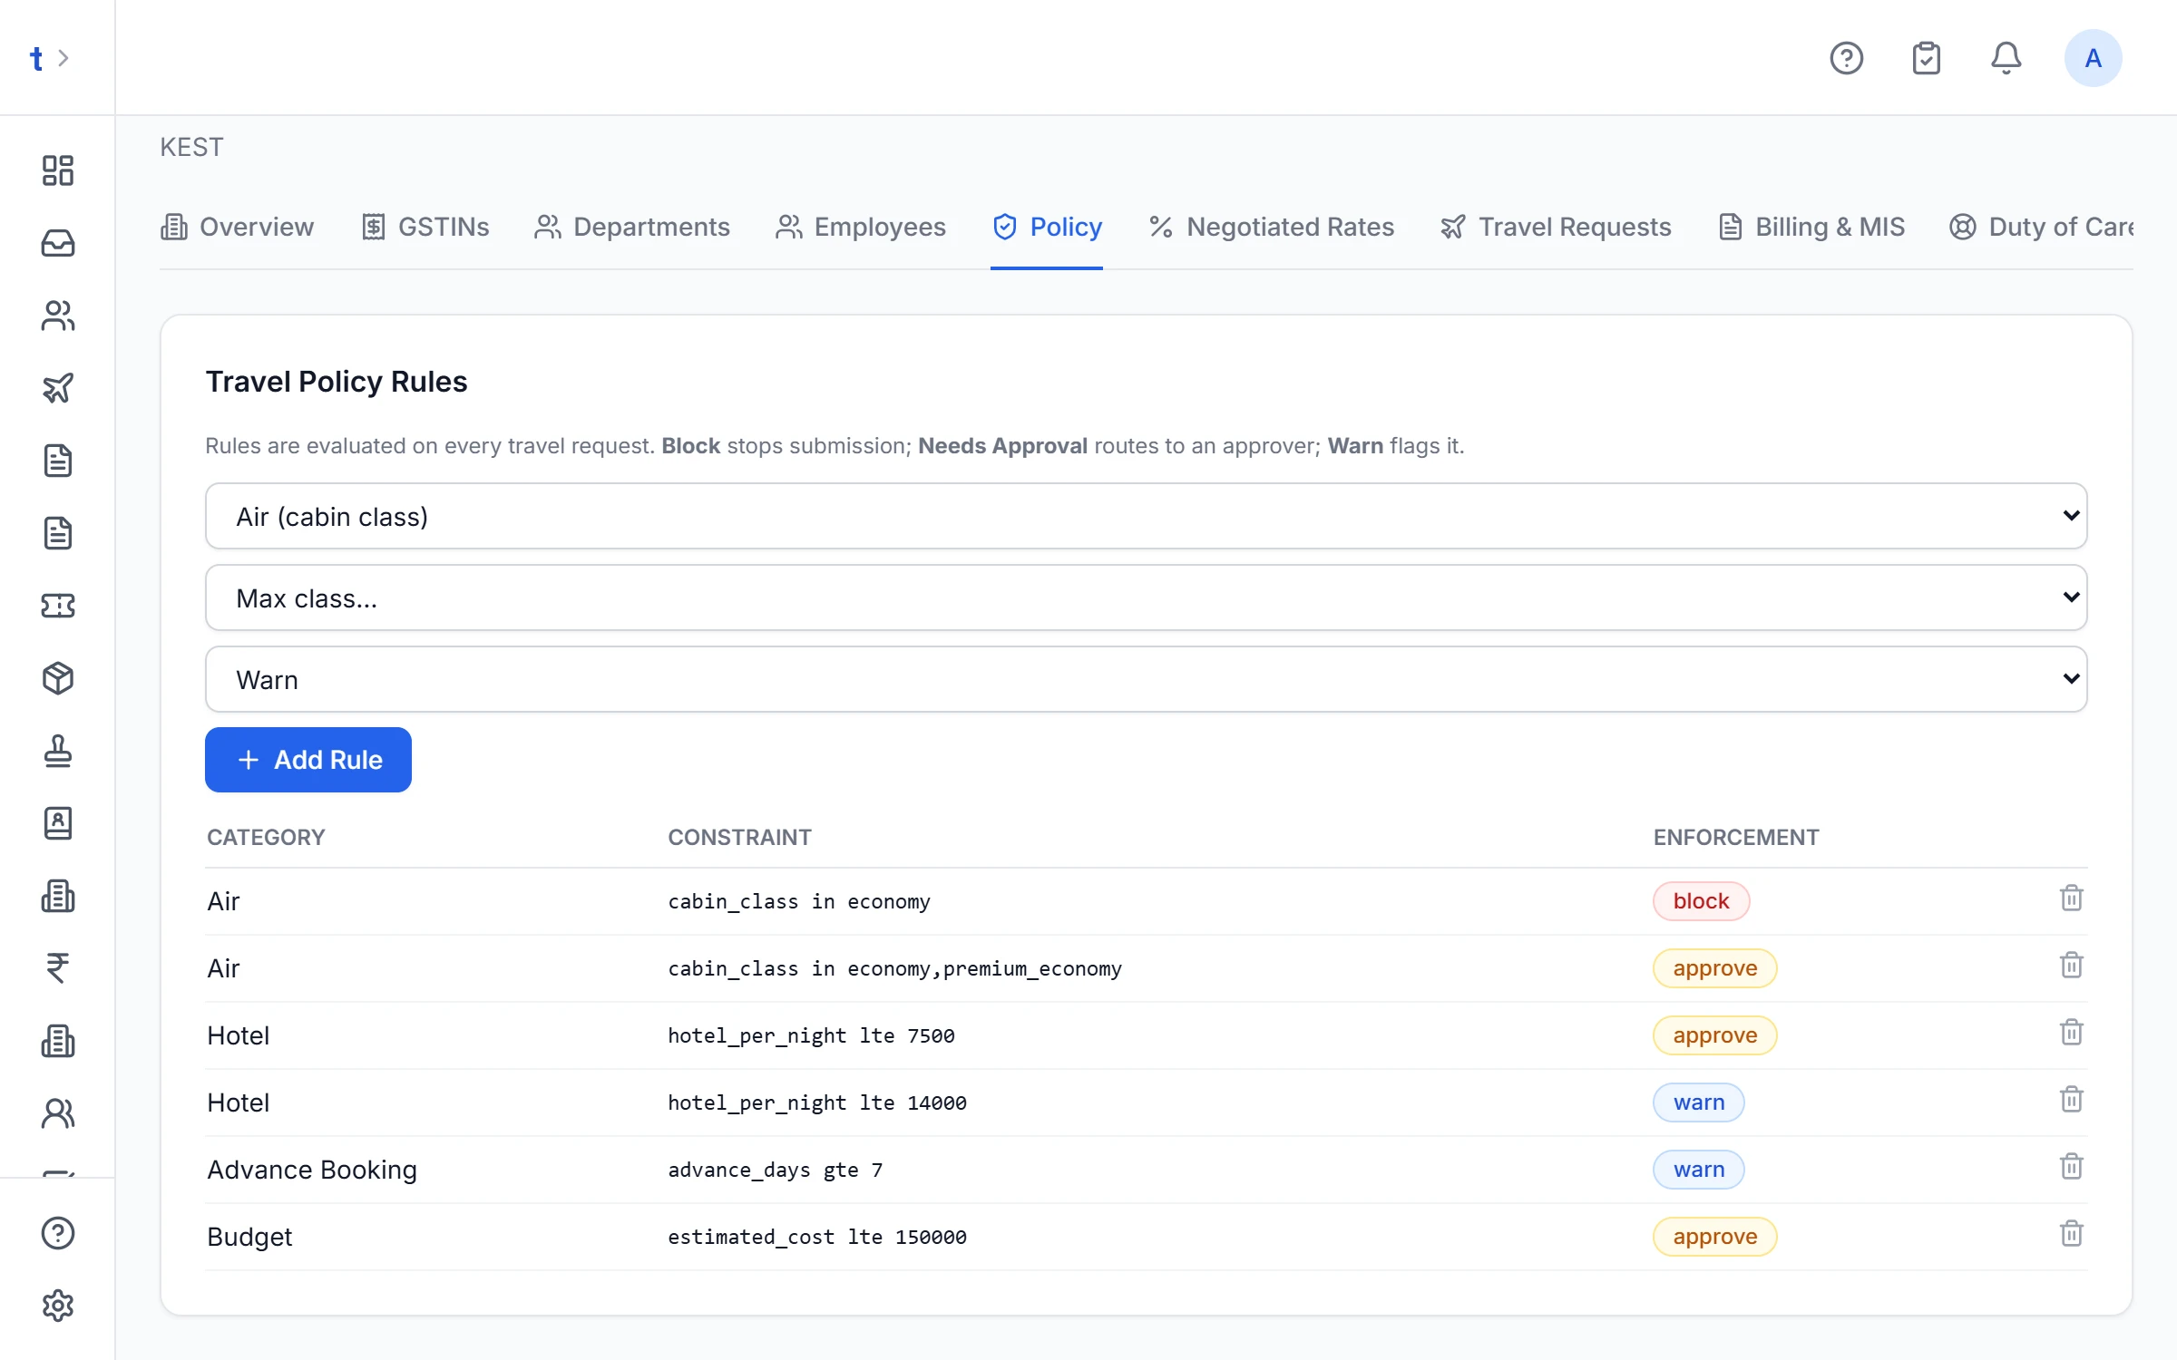
Task: Delete the Air economy block rule
Action: (x=2071, y=899)
